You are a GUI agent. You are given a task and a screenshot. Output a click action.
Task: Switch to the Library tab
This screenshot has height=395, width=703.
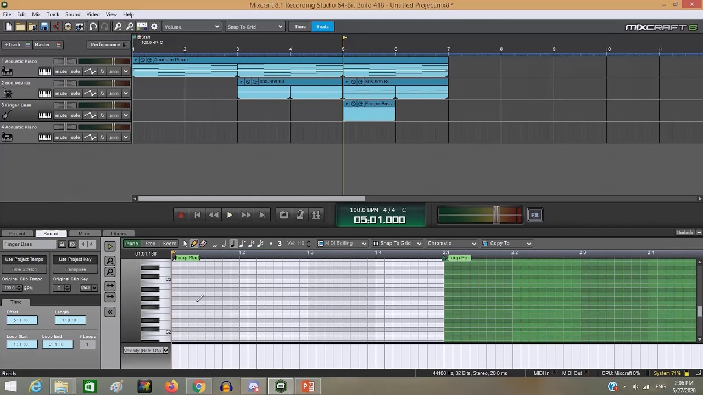point(119,234)
